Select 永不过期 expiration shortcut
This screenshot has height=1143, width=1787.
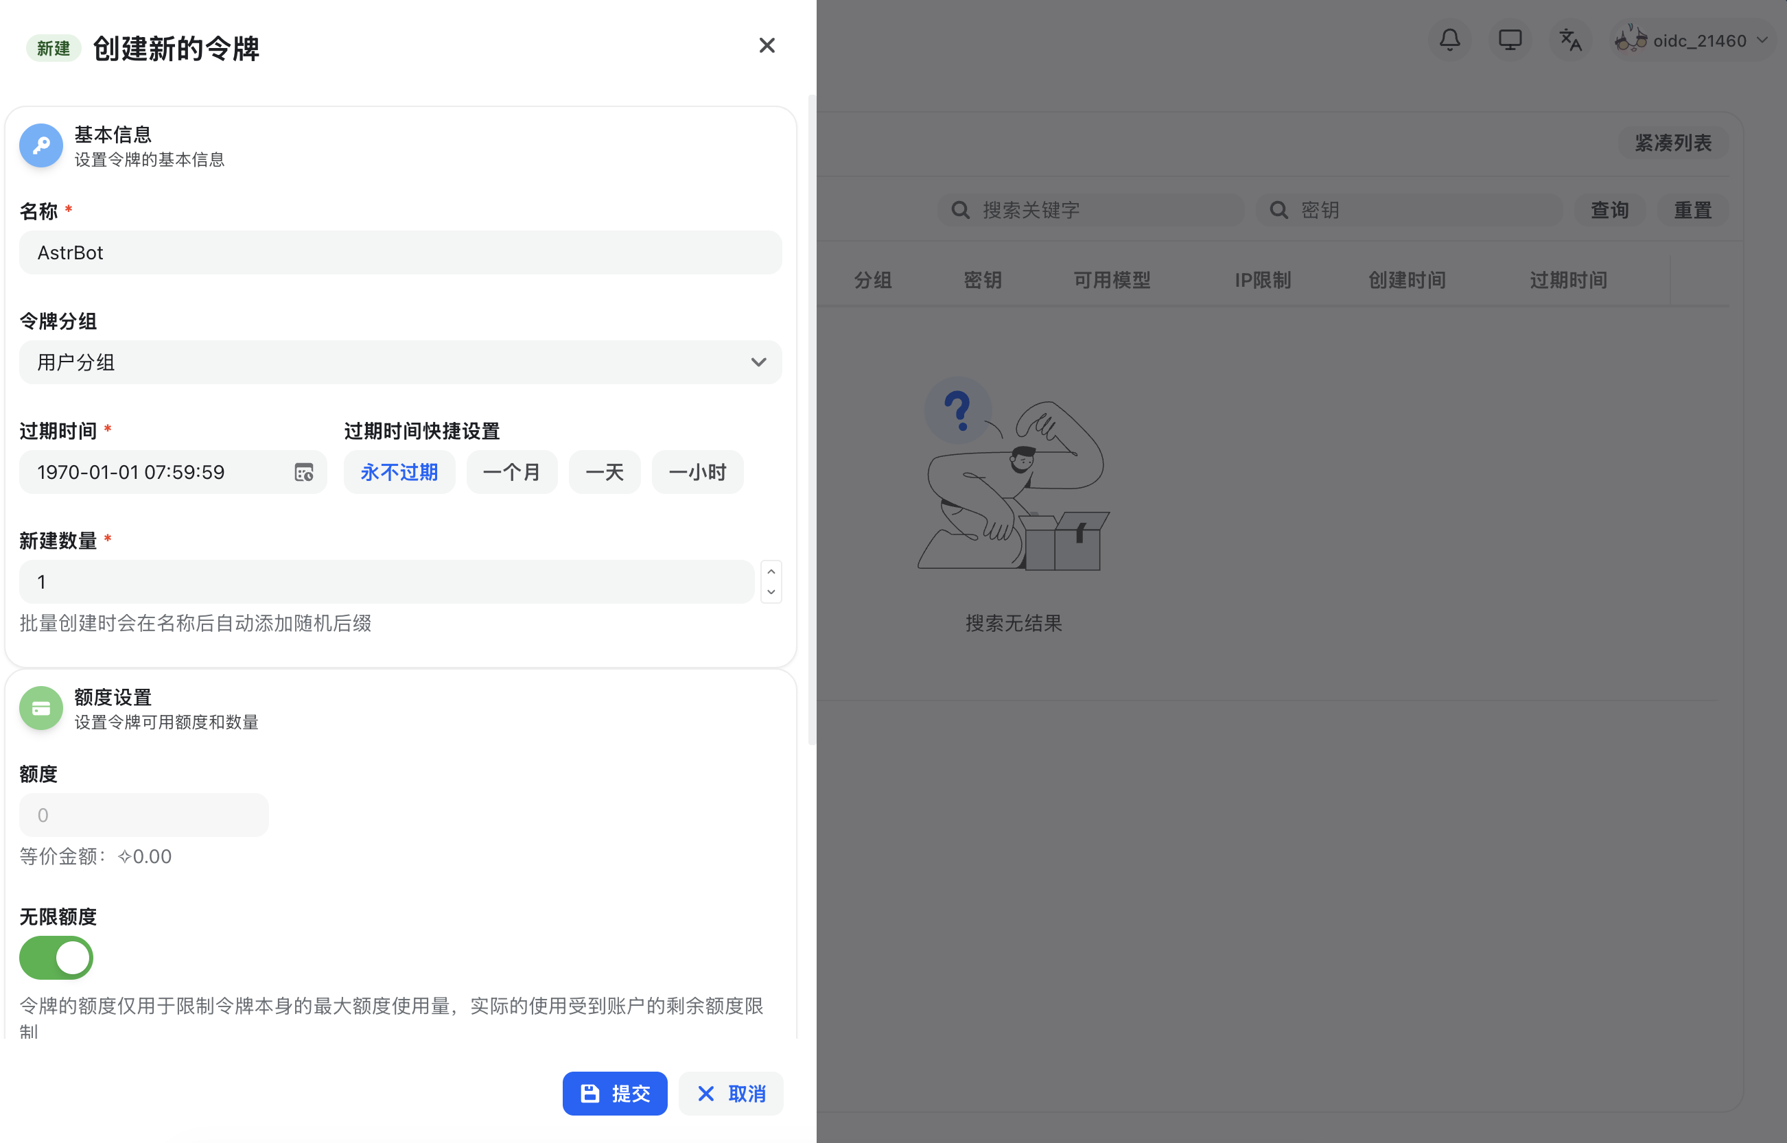pyautogui.click(x=399, y=472)
